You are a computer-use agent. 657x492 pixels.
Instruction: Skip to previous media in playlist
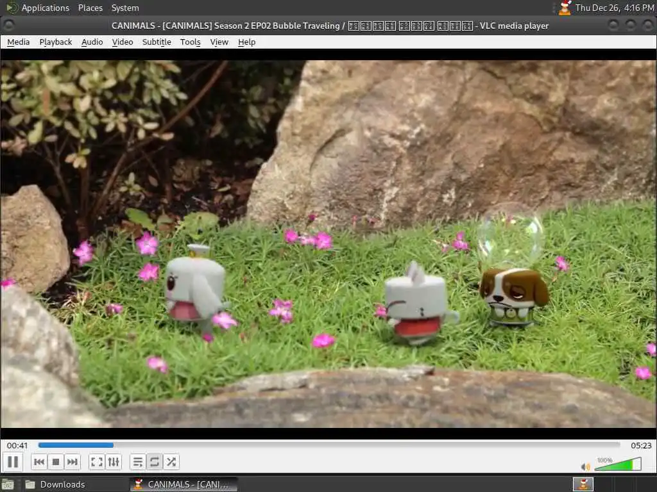point(39,462)
